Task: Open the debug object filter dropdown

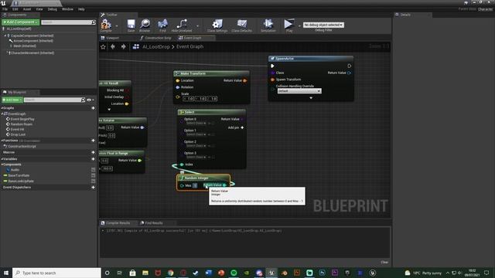Action: pos(323,25)
